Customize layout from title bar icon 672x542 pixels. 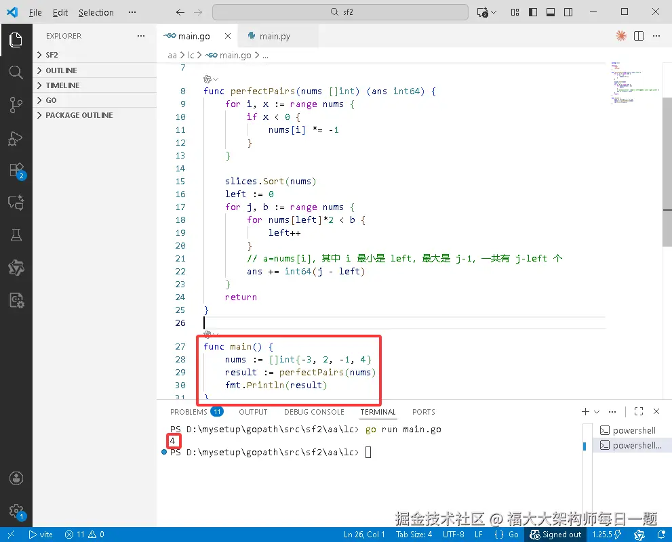click(515, 12)
